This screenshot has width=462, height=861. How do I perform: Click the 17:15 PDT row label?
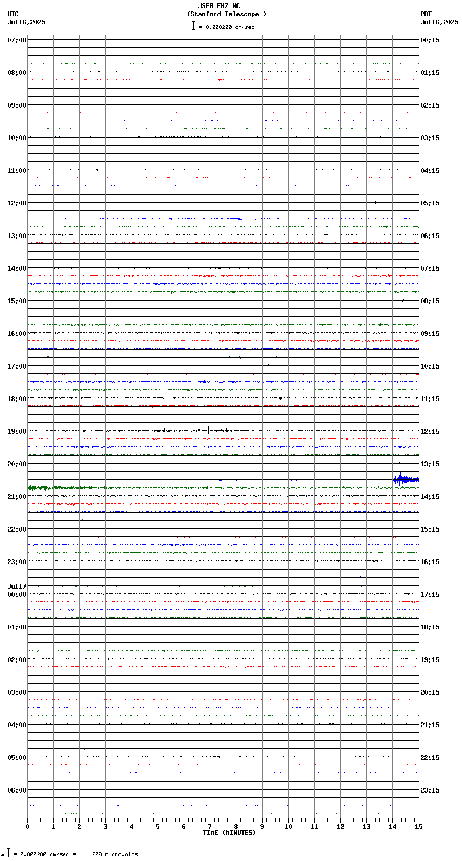[430, 595]
